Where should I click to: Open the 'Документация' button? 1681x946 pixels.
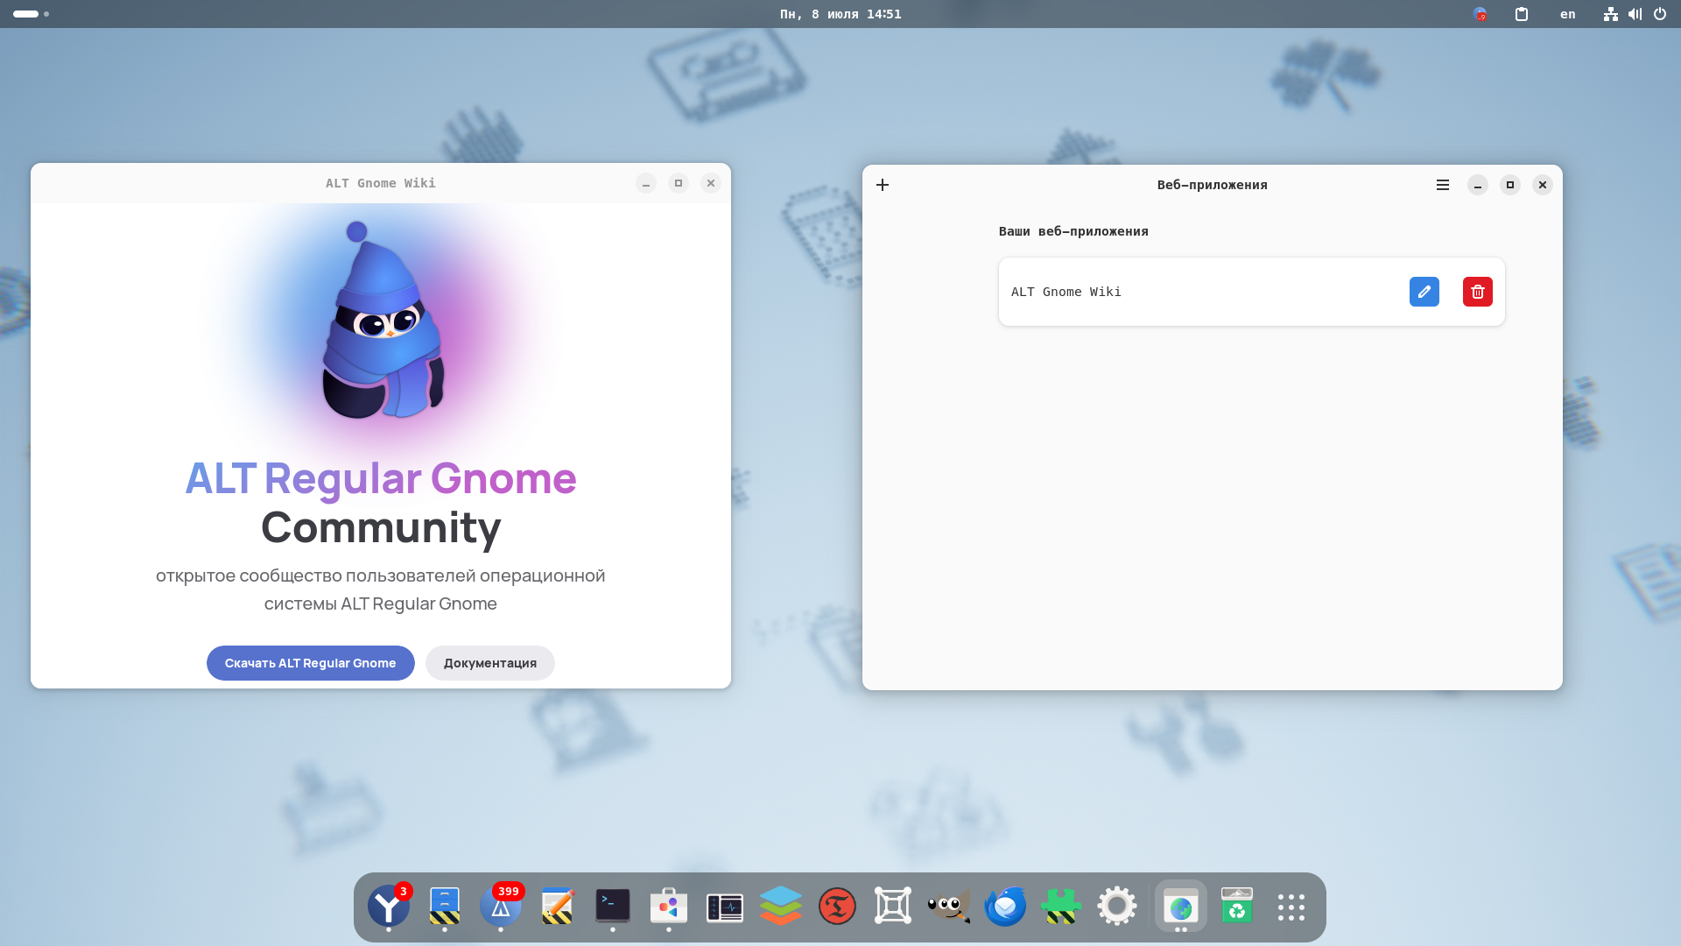coord(490,663)
